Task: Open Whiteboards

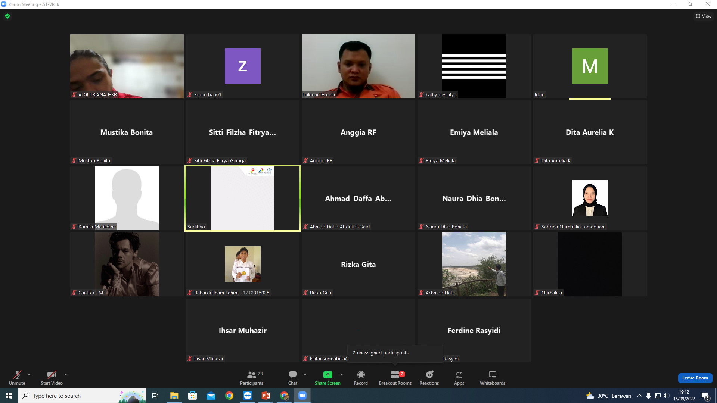Action: click(x=493, y=378)
